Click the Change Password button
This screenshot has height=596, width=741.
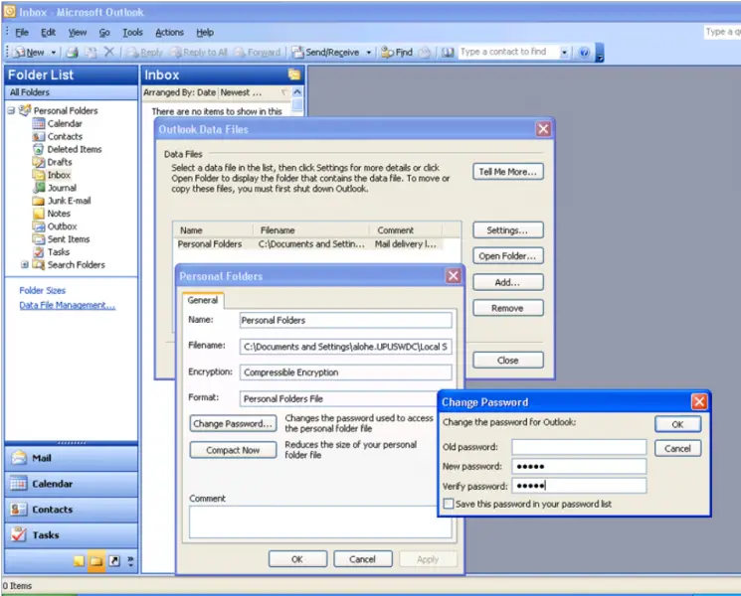(233, 424)
